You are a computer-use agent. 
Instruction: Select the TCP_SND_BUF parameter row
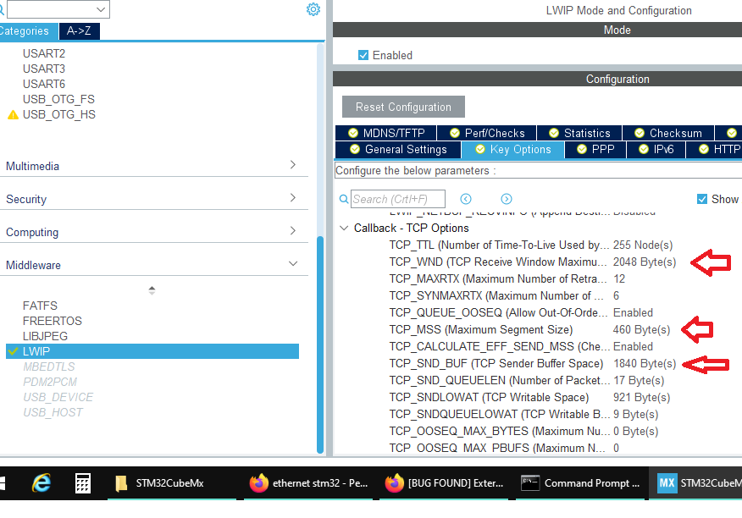click(x=533, y=364)
